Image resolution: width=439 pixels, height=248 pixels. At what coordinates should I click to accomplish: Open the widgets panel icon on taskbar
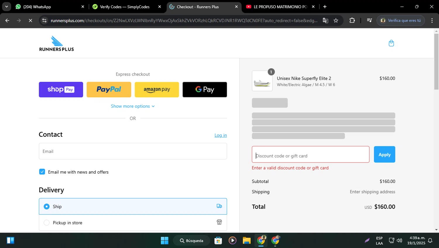pos(11,240)
